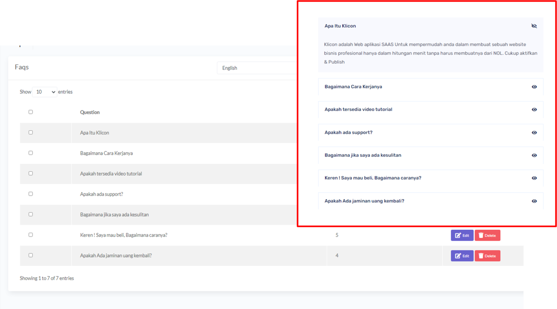Check the box for Apakah tersedia video tutorial row
Screen dimensions: 557x309
coord(31,173)
